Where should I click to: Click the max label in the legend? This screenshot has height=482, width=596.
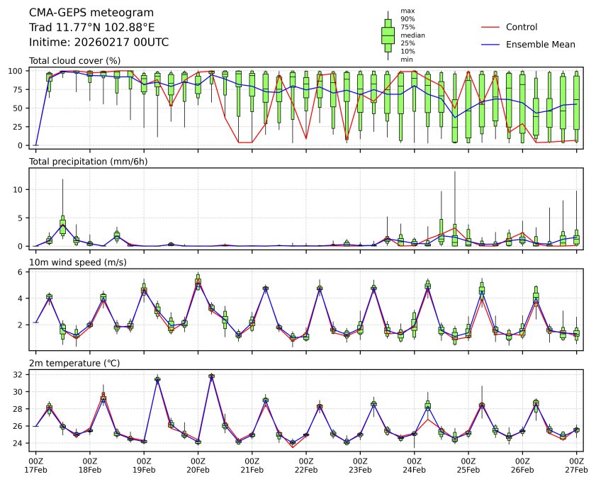(407, 11)
